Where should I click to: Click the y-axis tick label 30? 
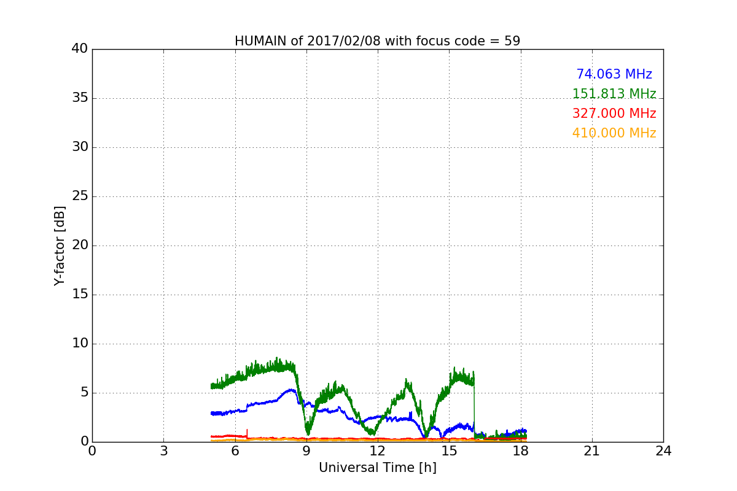point(80,147)
